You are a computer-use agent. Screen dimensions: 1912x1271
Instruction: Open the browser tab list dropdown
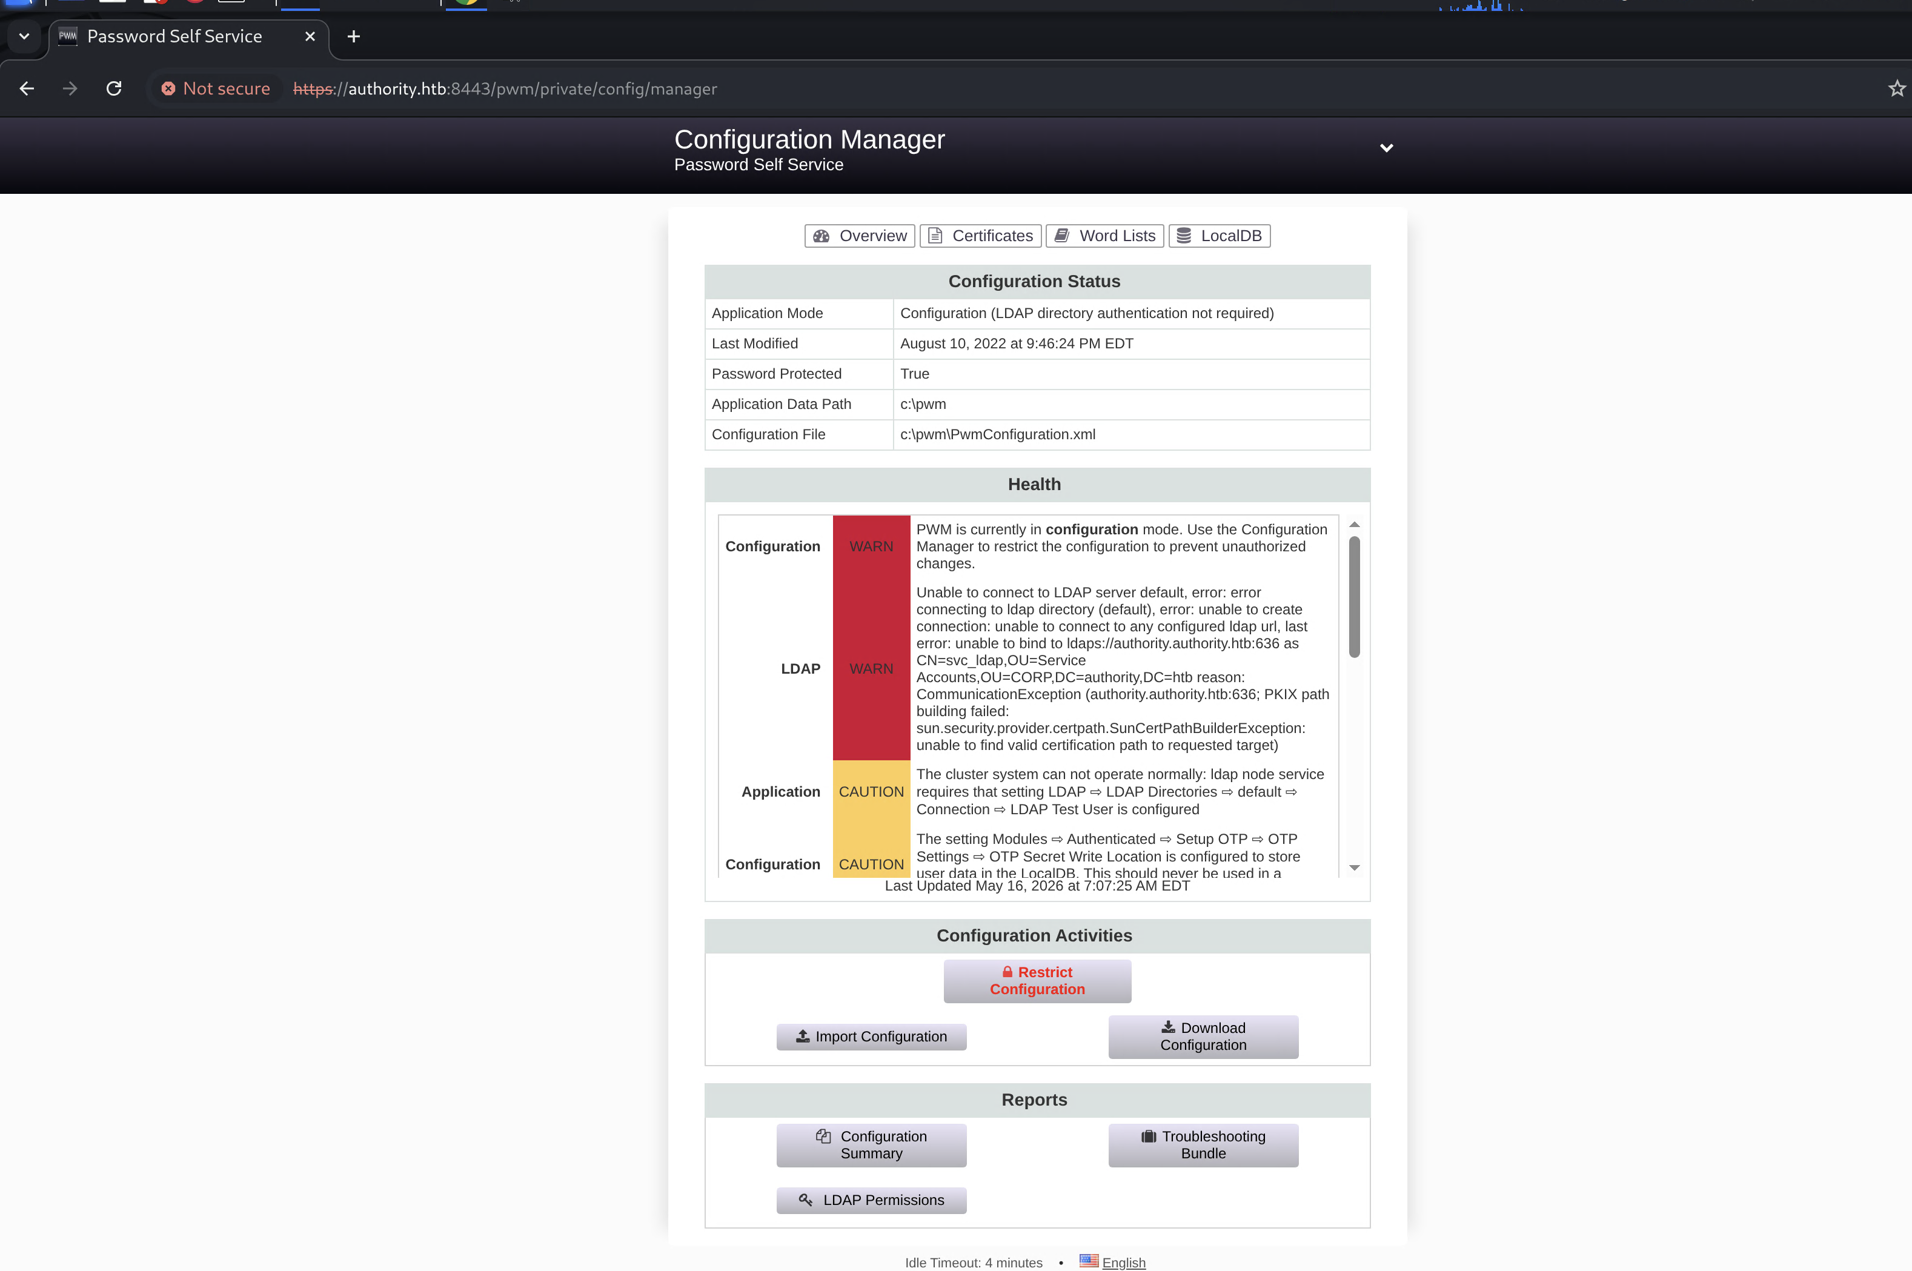point(24,36)
